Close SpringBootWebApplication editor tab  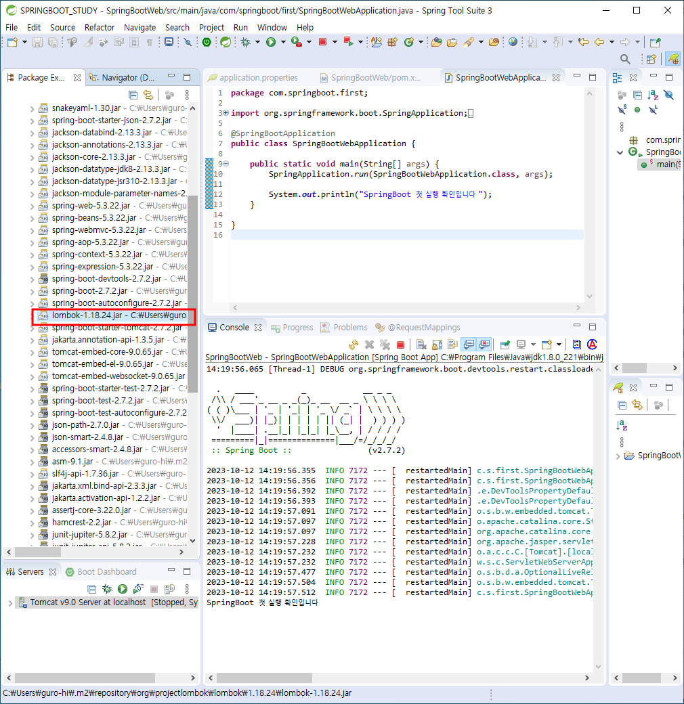(x=556, y=78)
